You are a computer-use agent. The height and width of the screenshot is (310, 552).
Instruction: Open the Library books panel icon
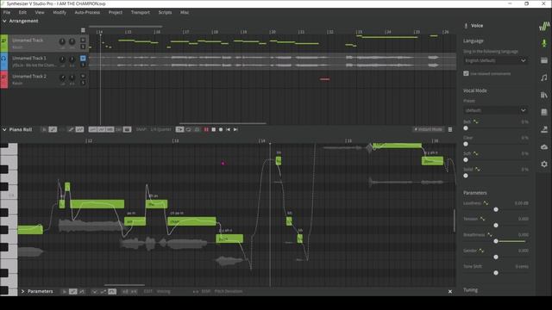pyautogui.click(x=544, y=95)
